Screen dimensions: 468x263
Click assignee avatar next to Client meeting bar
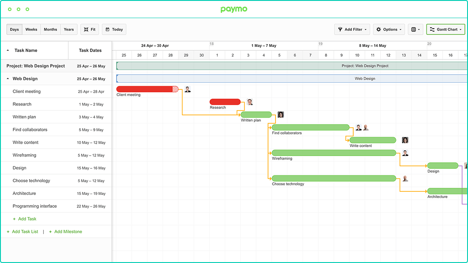click(x=188, y=89)
